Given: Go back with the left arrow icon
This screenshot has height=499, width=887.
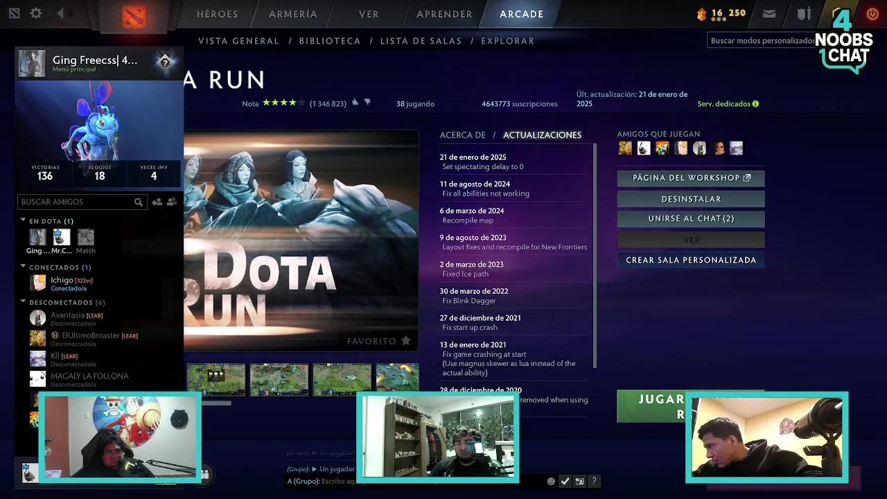Looking at the screenshot, I should coord(60,13).
